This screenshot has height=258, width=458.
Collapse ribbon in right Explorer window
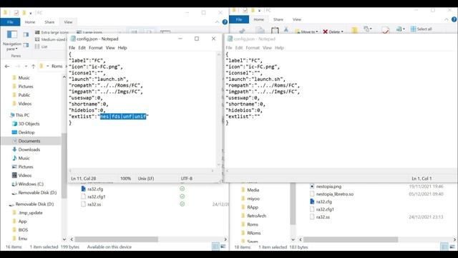[x=447, y=19]
